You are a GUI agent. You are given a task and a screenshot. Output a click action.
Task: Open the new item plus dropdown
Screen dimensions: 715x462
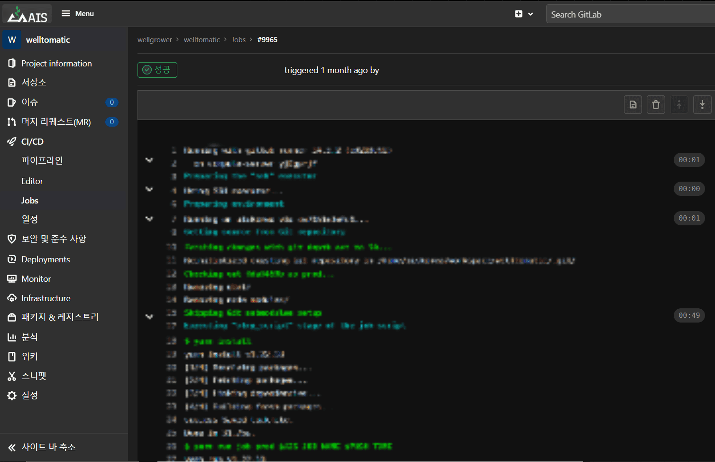[524, 14]
